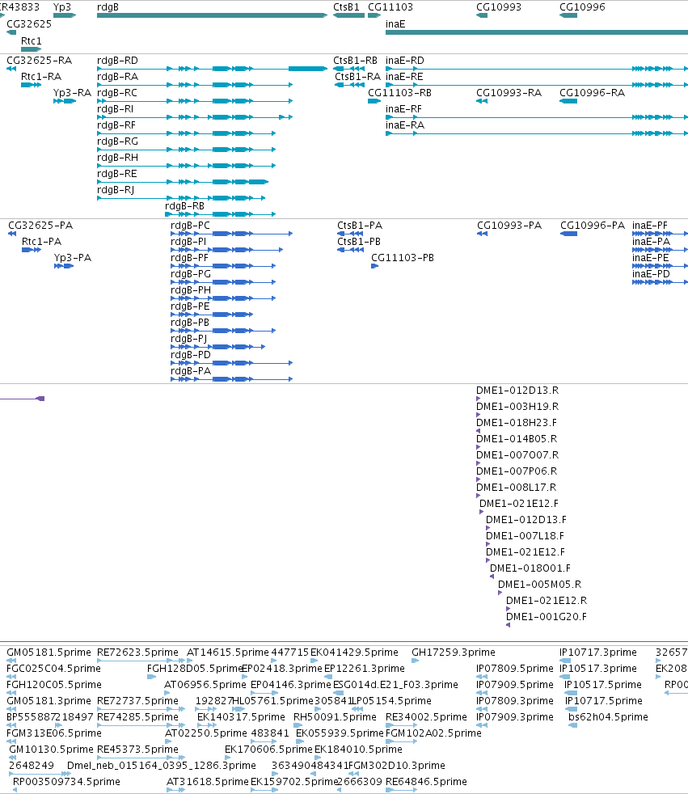688x794 pixels.
Task: Select EST Dmel_neb_015164_0395_1286.3prime
Action: click(162, 765)
